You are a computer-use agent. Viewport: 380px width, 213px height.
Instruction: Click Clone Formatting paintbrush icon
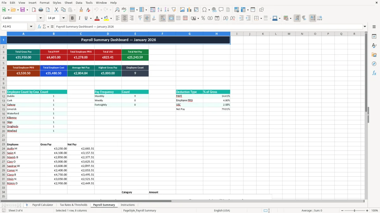pyautogui.click(x=81, y=10)
